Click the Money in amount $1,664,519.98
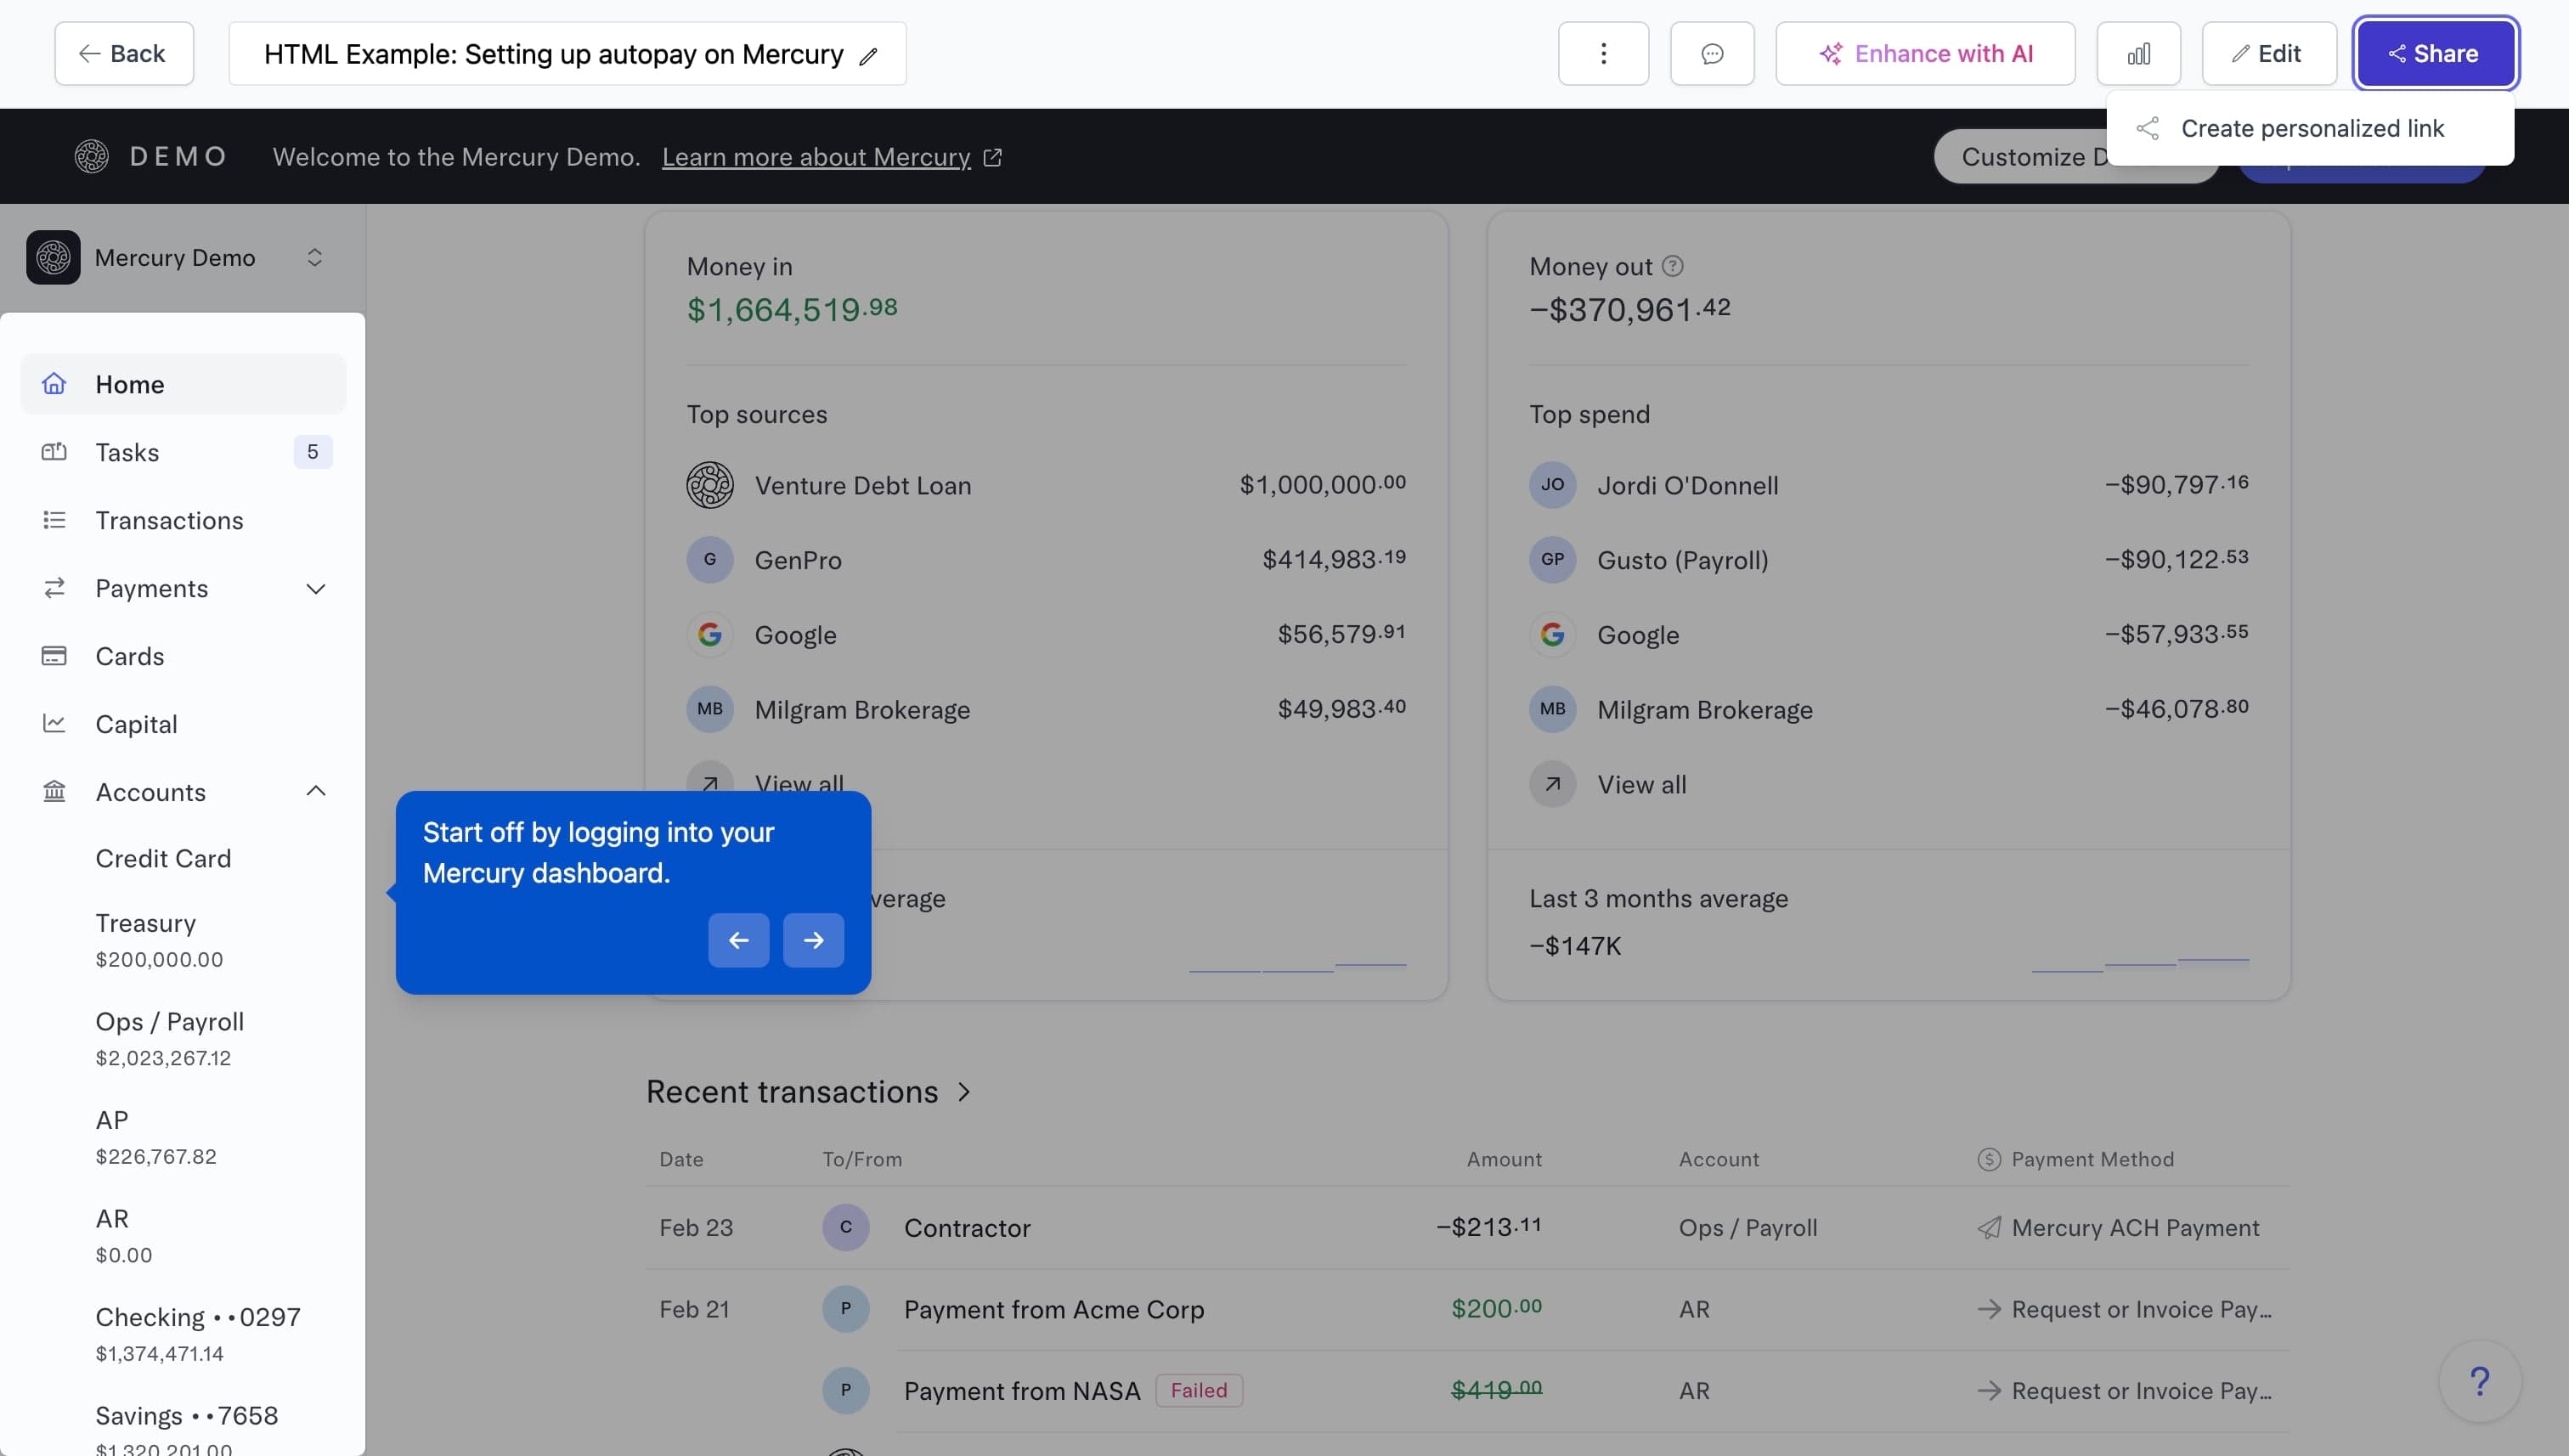 pos(792,309)
